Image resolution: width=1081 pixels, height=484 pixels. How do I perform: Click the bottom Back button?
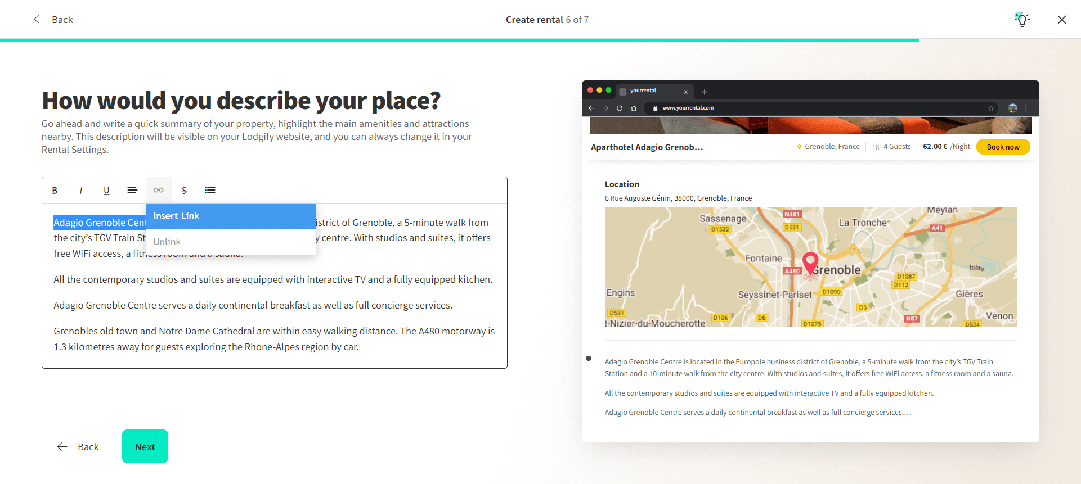pos(78,447)
